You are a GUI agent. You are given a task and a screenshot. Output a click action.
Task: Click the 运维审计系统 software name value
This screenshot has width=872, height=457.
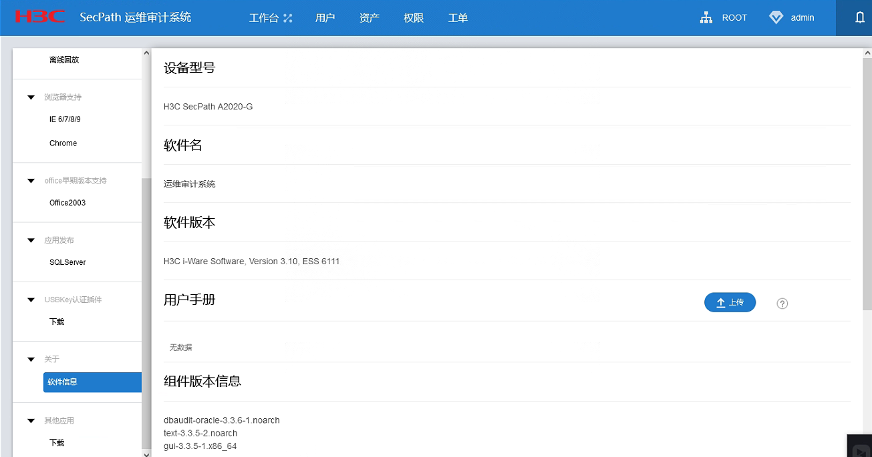[189, 184]
